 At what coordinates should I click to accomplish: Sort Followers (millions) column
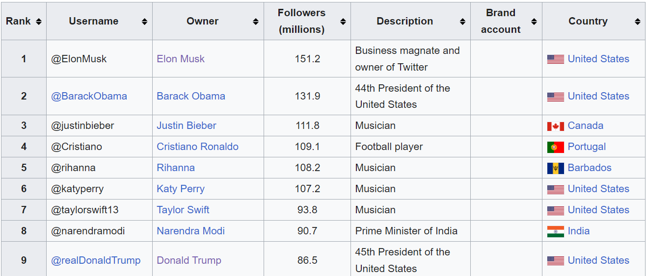343,22
